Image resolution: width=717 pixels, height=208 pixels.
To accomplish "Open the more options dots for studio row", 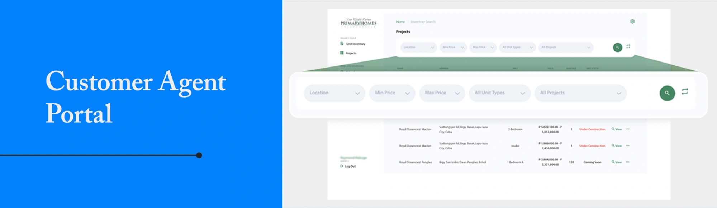I will [628, 145].
